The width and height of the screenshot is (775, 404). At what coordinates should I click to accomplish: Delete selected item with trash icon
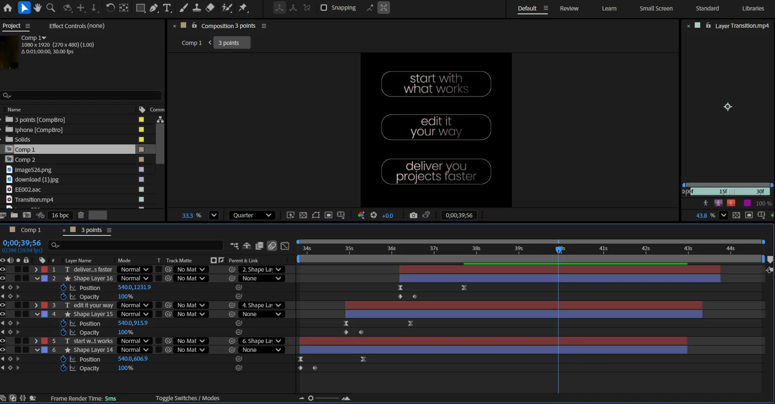(81, 215)
